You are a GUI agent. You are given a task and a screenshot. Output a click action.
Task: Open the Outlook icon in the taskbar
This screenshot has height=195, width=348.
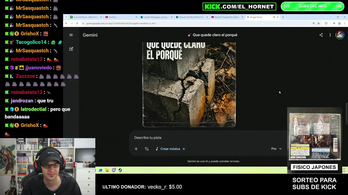pyautogui.click(x=101, y=170)
